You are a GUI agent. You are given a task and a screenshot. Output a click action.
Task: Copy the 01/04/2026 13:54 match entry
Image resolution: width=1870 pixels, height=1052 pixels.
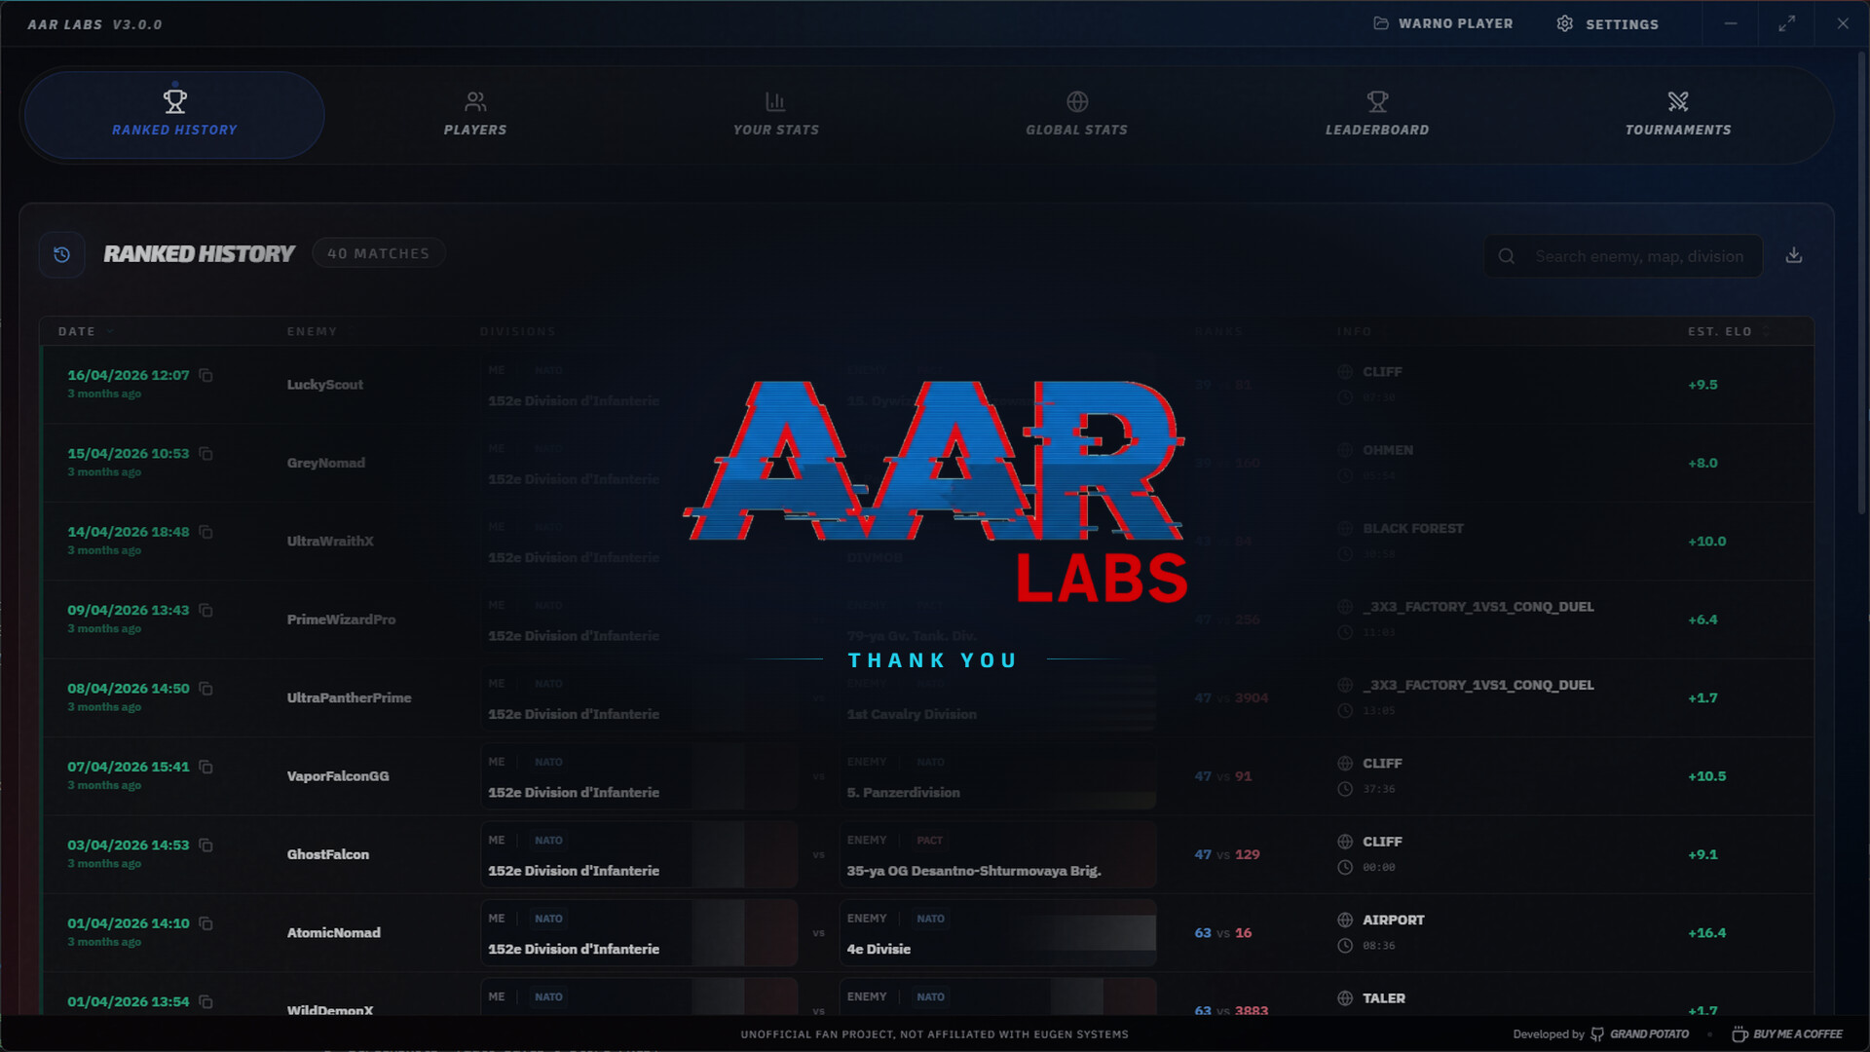pyautogui.click(x=206, y=1001)
